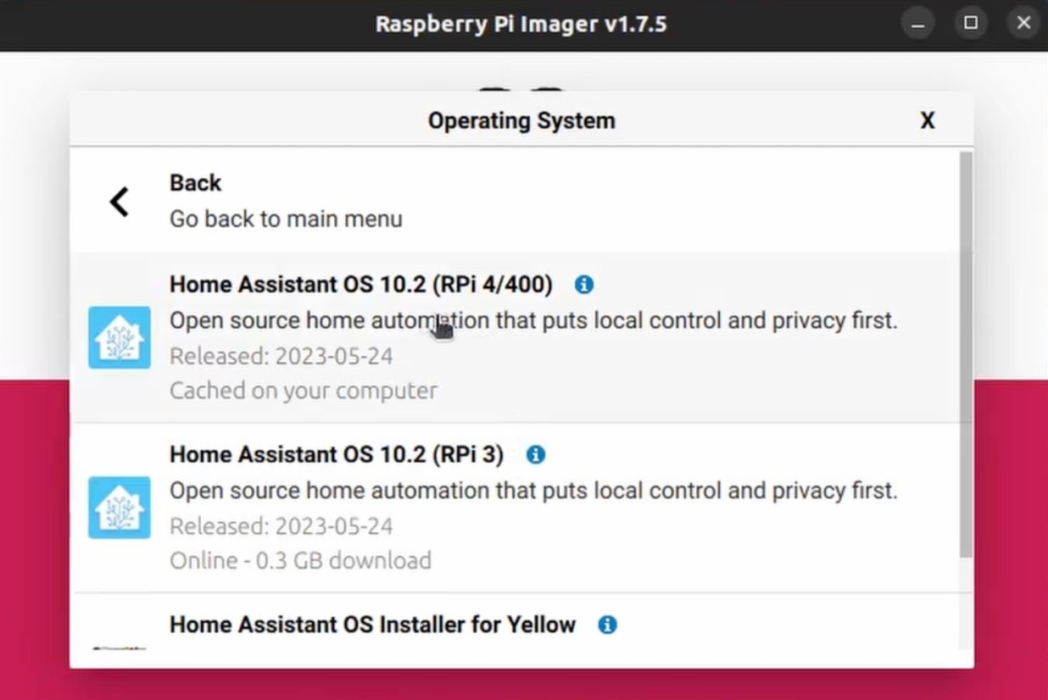Click the Home Assistant logo beside RPi 3 entry
1048x700 pixels.
tap(119, 507)
